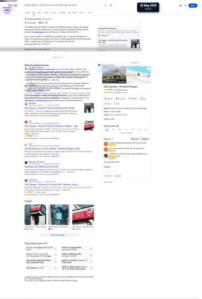Viewport: 202px width, 299px height.
Task: Open the Facebook profile icon
Action: point(118,173)
